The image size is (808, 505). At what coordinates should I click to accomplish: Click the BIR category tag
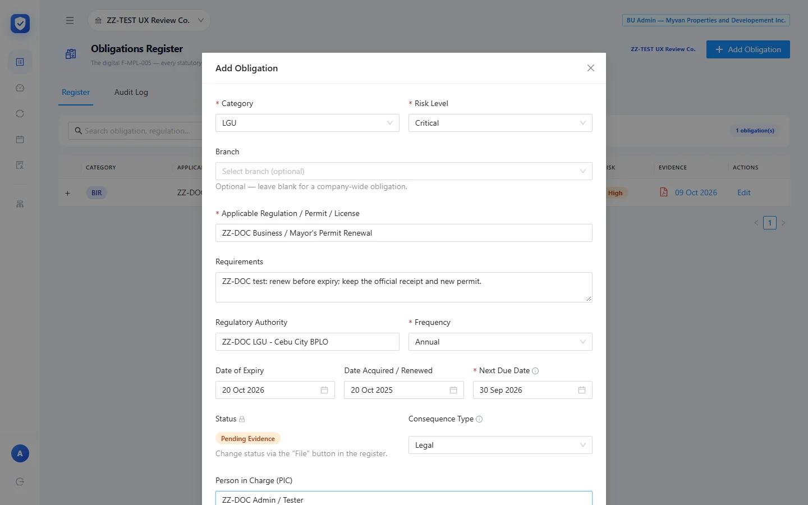(x=97, y=193)
